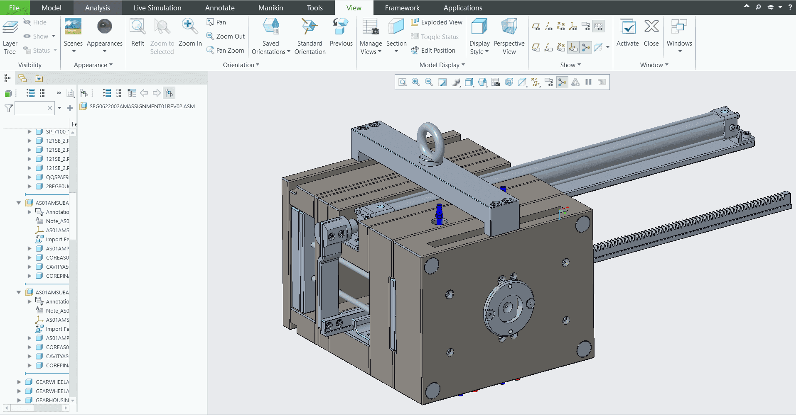
Task: Toggle Exploded View
Action: tap(437, 22)
